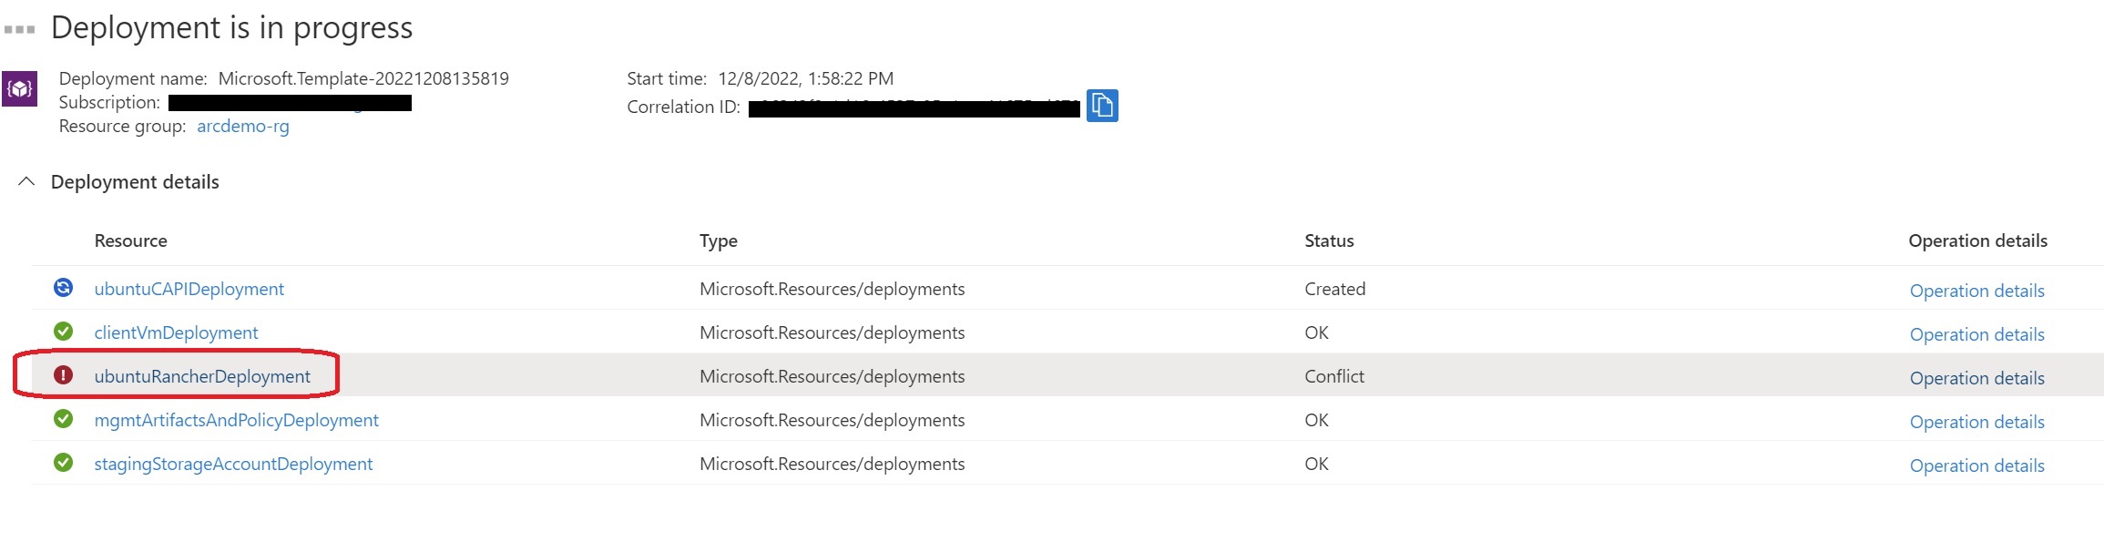The image size is (2104, 542).
Task: Click the progress dots beside the deployment title
Action: pos(19,29)
